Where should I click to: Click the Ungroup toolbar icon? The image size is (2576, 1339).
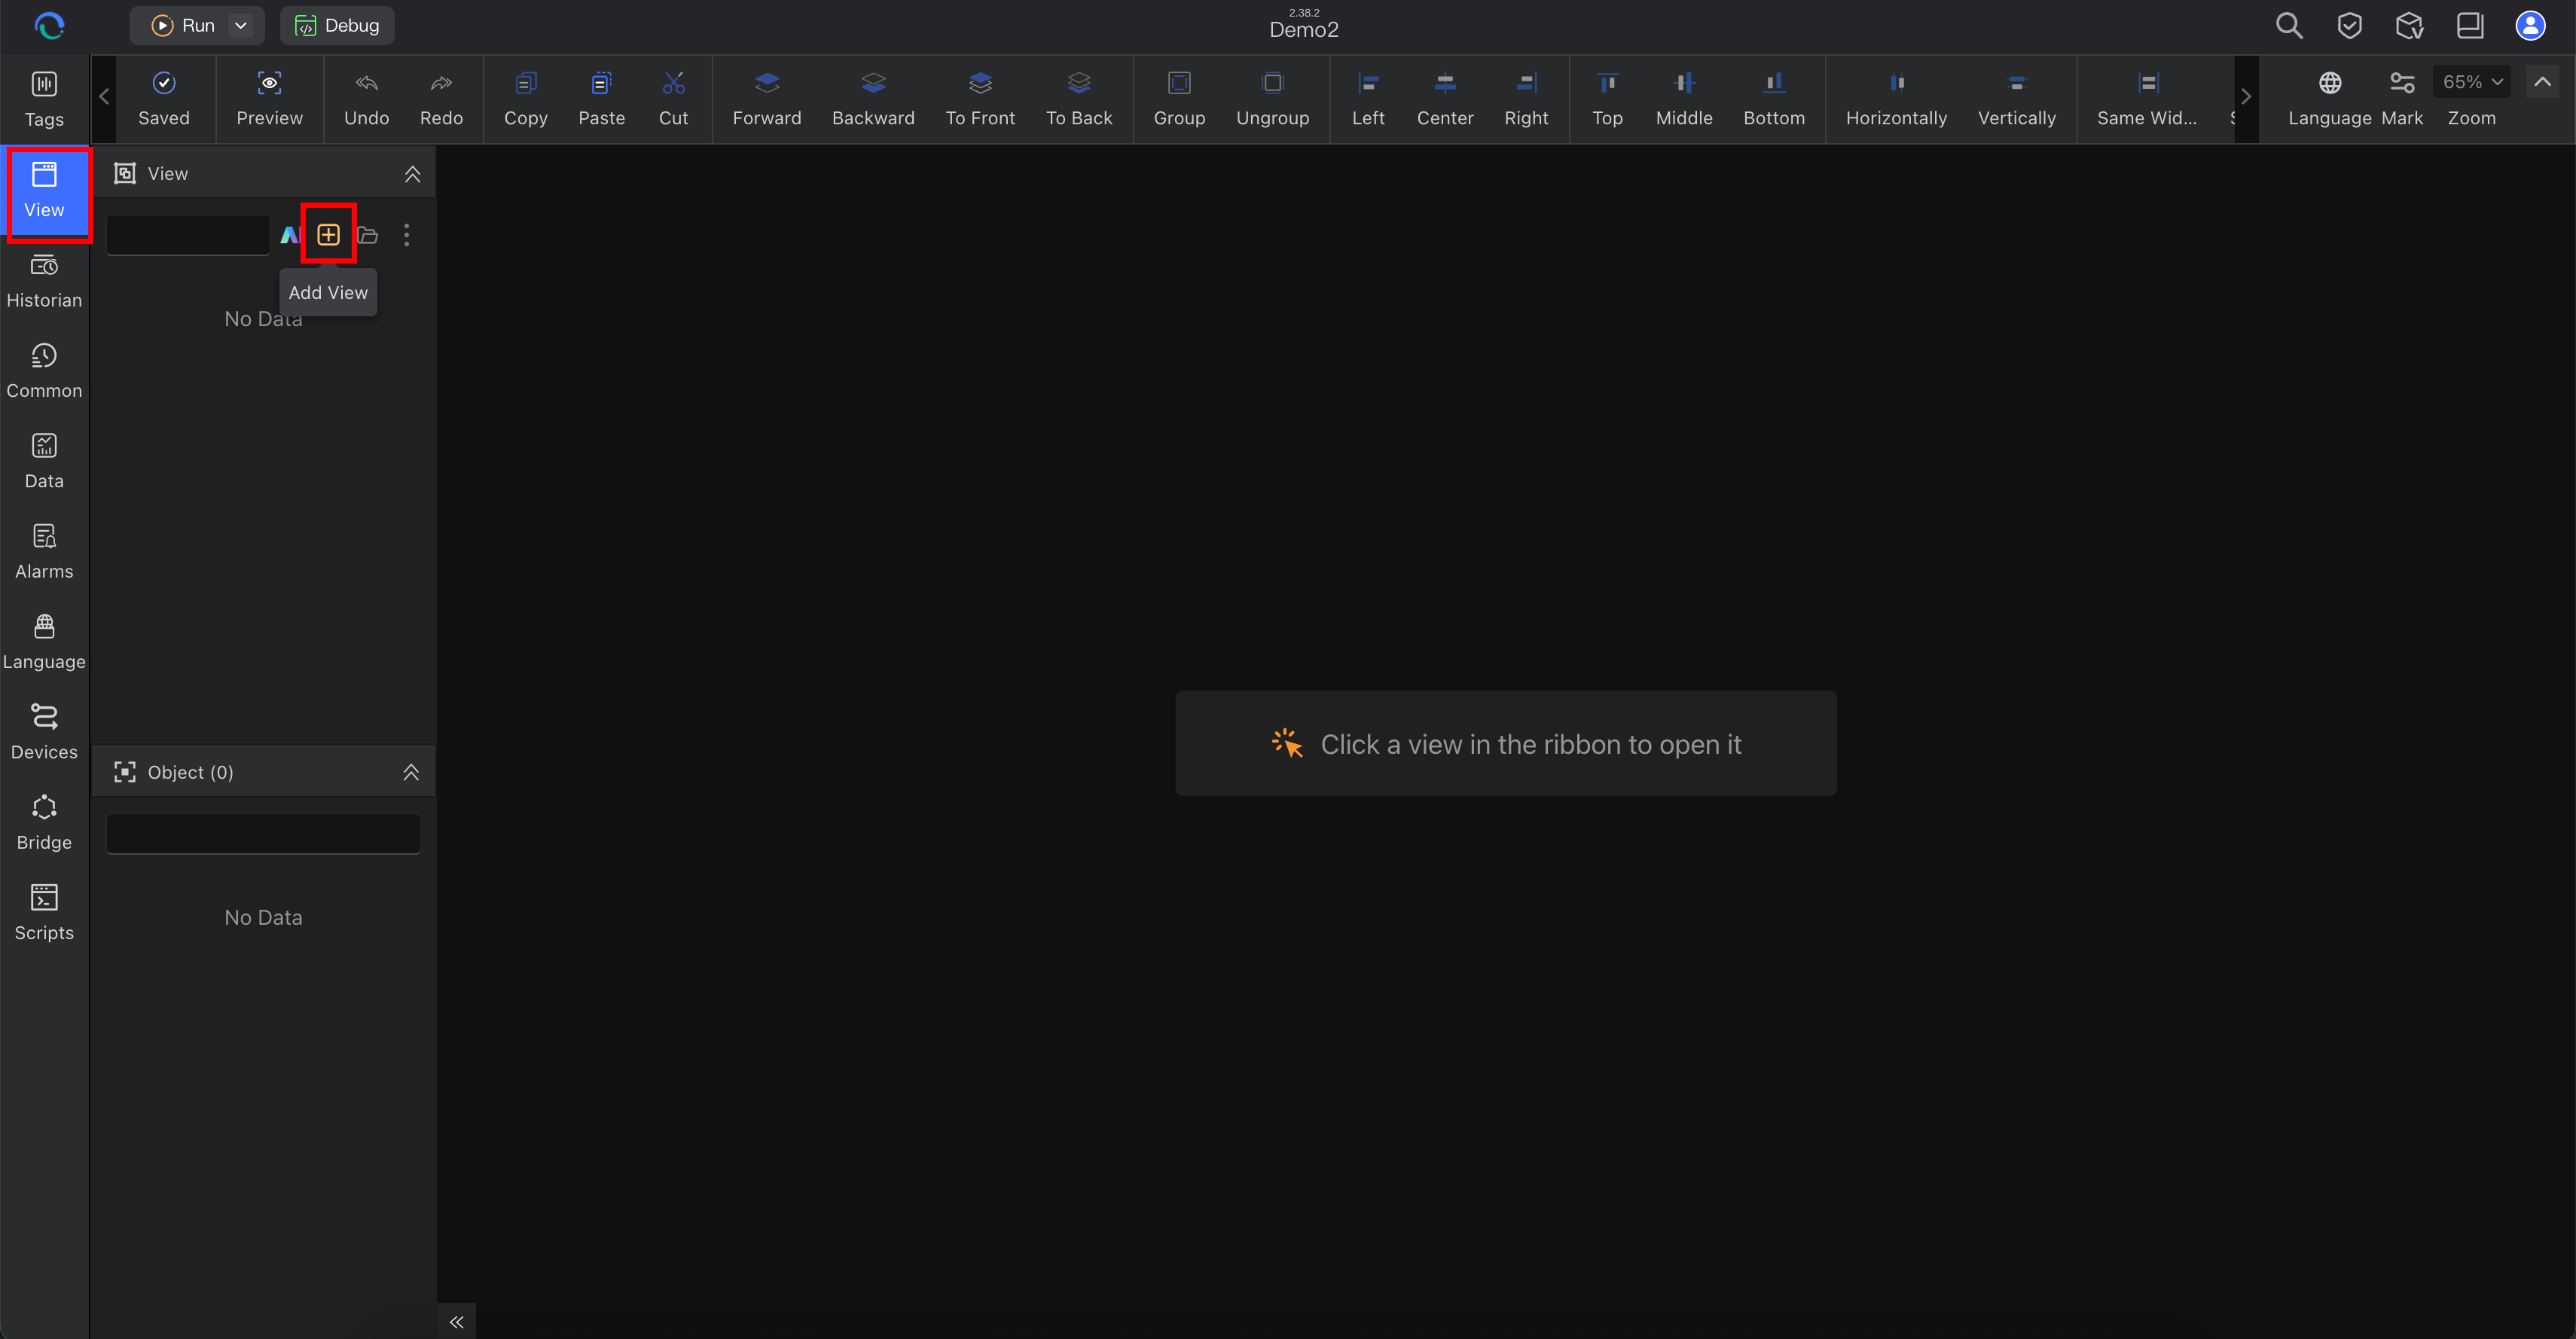(x=1272, y=83)
